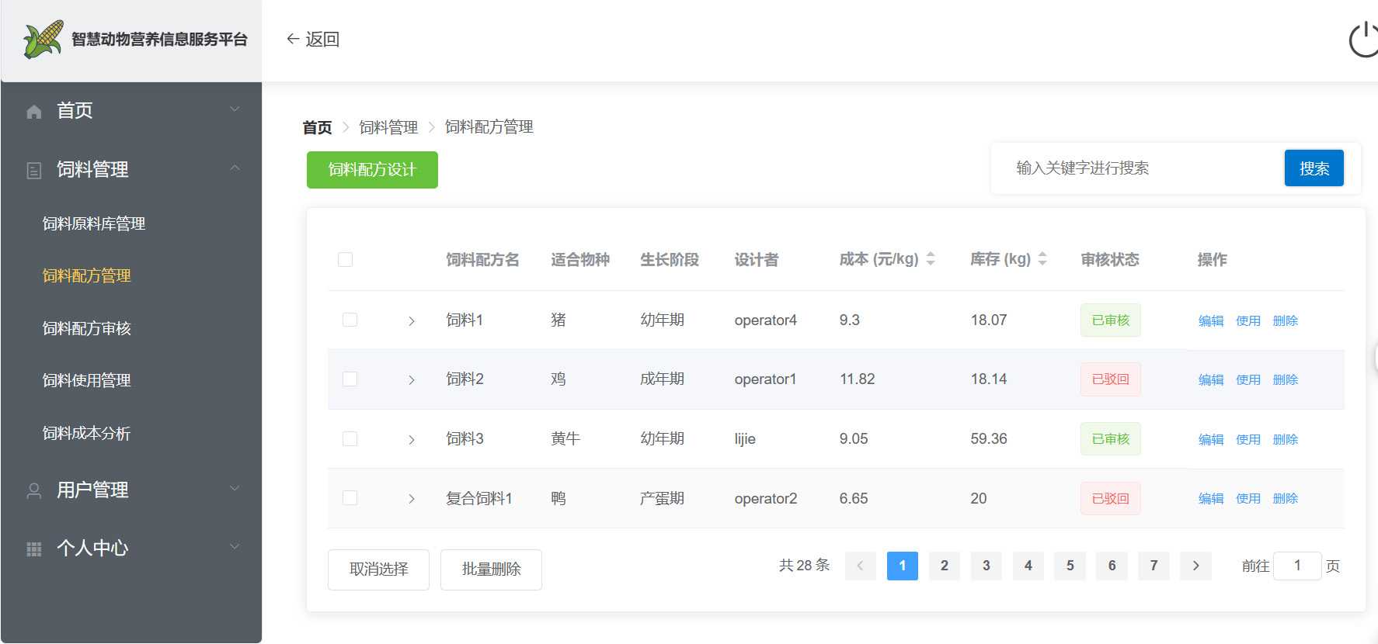Click the home icon beside 首页
This screenshot has height=644, width=1378.
tap(34, 112)
